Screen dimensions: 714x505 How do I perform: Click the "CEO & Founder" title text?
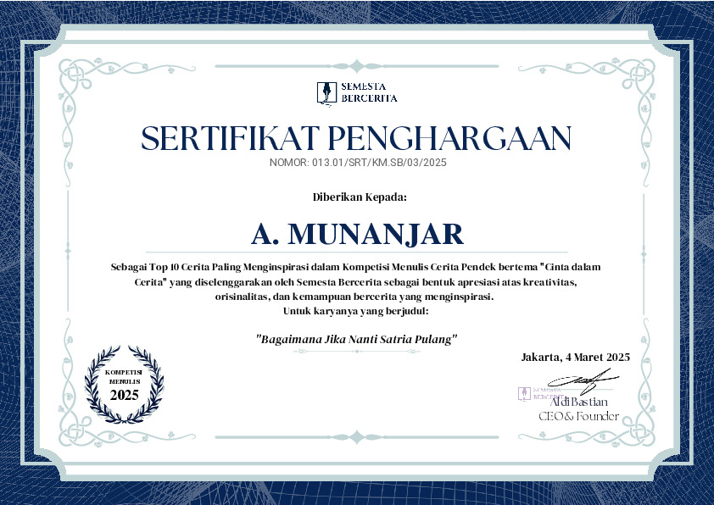point(579,416)
